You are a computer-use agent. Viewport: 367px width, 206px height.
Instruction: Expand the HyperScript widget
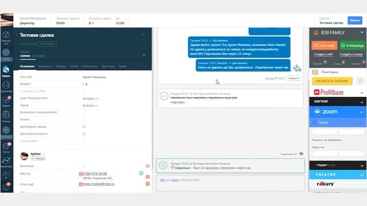362,166
